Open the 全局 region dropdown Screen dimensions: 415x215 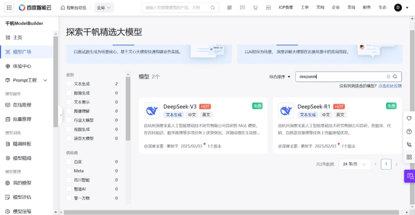pyautogui.click(x=103, y=7)
